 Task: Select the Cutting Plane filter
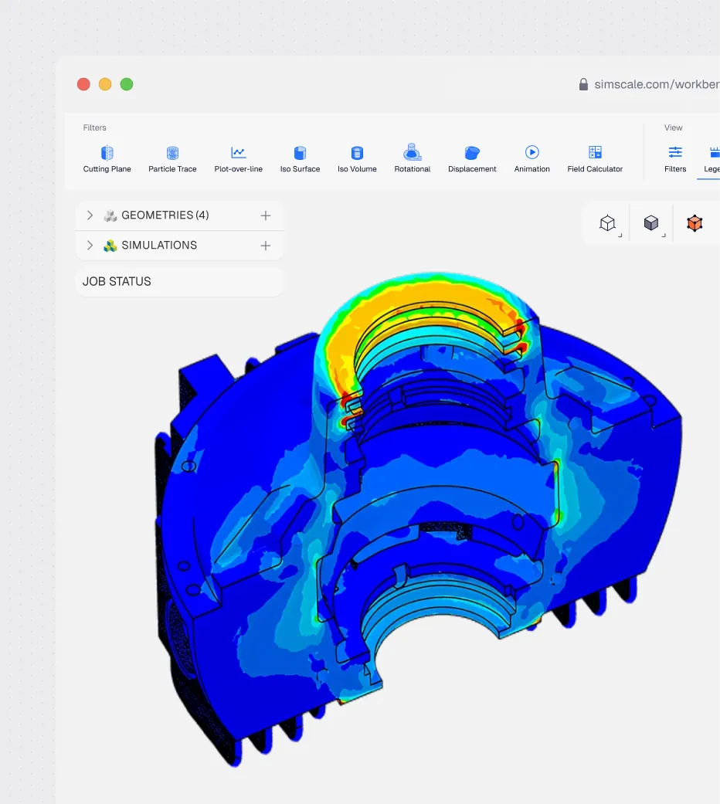[107, 159]
